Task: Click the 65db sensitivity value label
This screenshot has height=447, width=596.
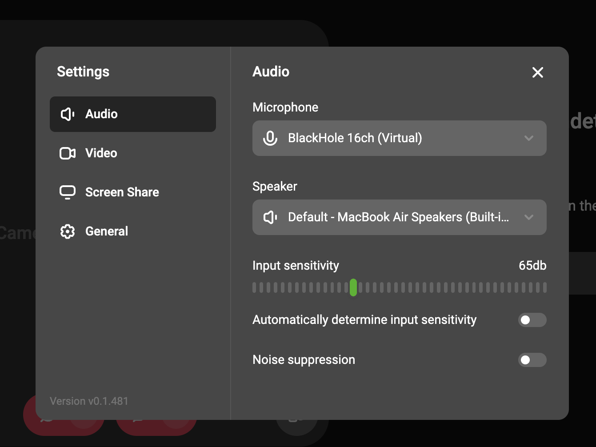Action: coord(532,266)
